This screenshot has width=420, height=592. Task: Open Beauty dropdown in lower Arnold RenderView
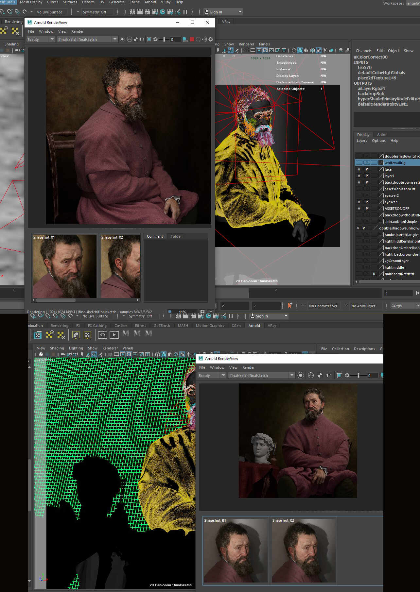click(x=212, y=375)
